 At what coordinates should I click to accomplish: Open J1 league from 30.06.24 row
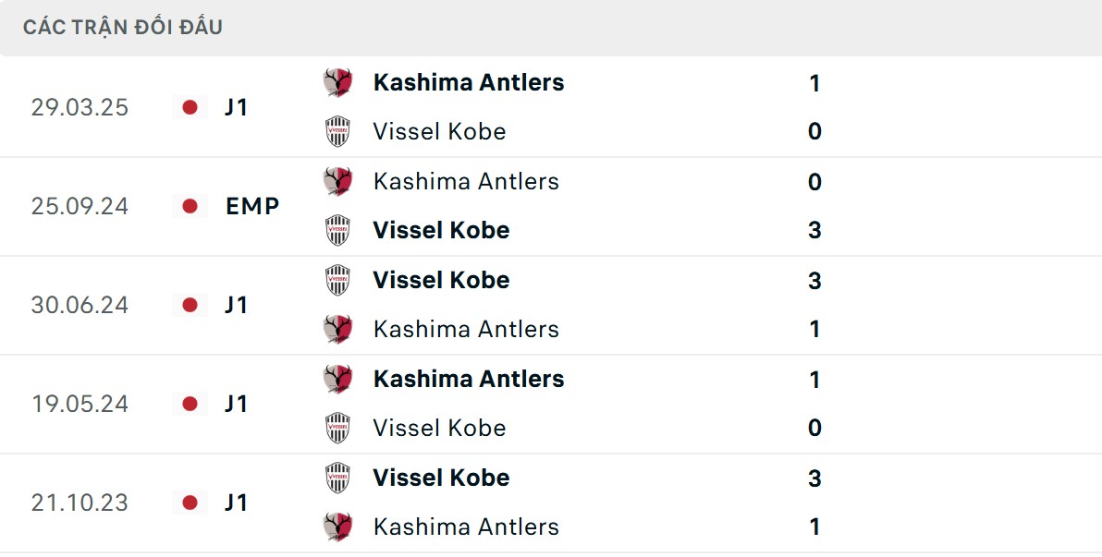[x=237, y=305]
